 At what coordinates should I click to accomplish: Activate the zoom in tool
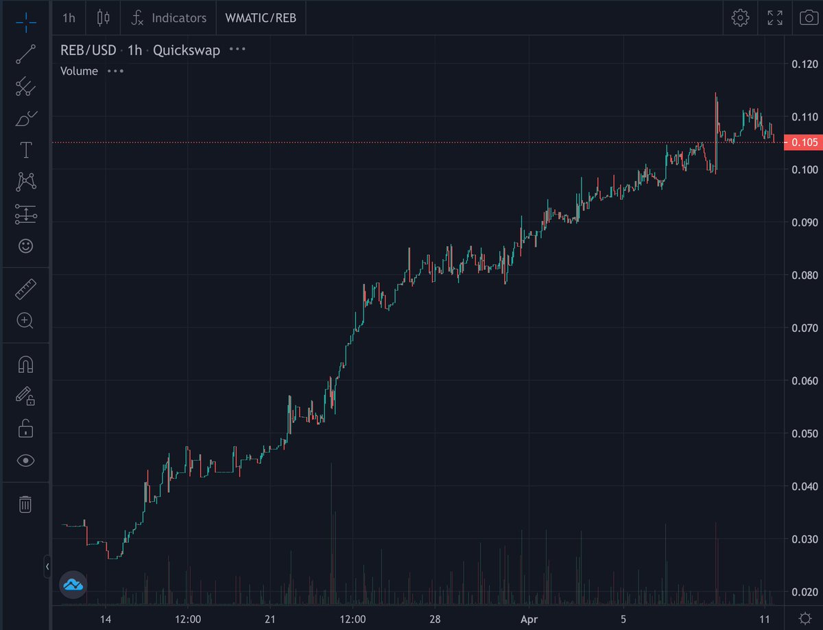coord(25,320)
